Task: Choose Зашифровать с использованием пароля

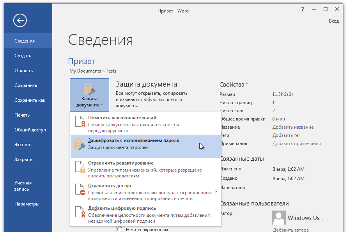Action: pyautogui.click(x=145, y=147)
